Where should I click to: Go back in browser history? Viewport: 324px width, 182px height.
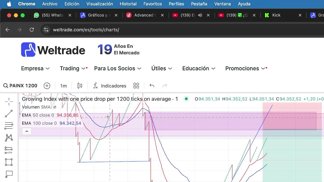pos(7,30)
